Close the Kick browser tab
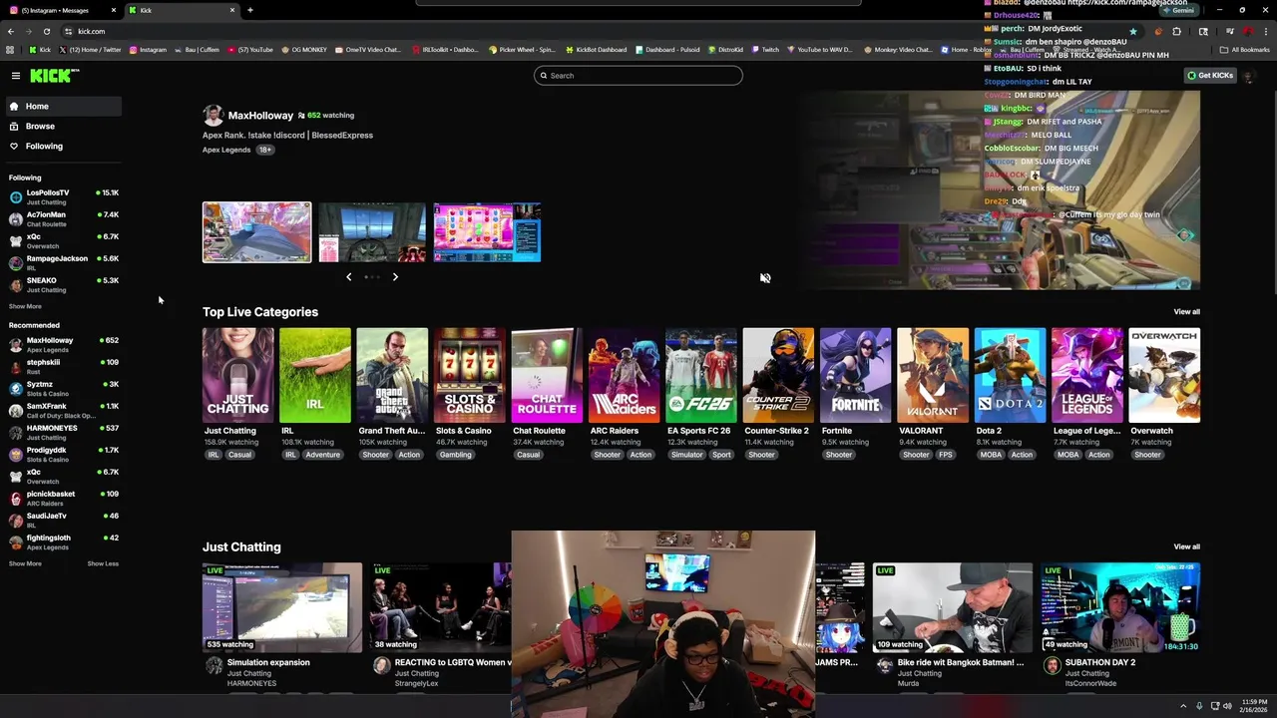Image resolution: width=1277 pixels, height=718 pixels. 232,10
